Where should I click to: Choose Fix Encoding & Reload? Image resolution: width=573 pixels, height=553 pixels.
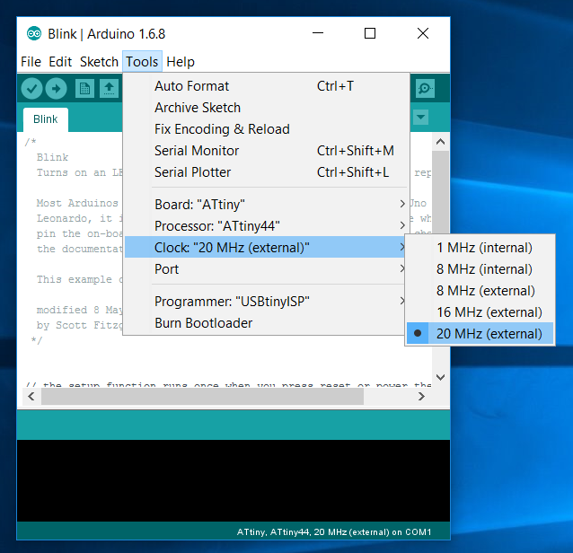[x=267, y=129]
